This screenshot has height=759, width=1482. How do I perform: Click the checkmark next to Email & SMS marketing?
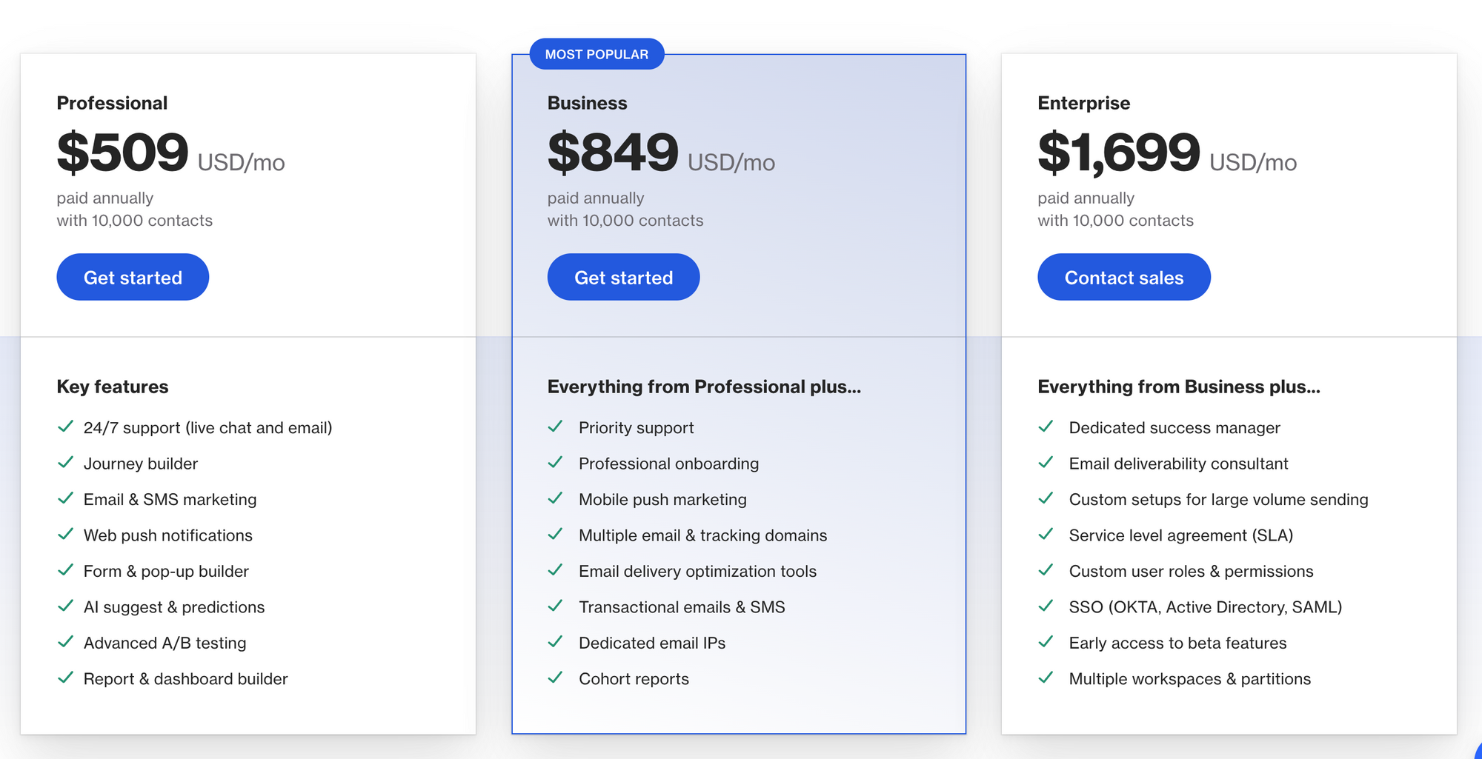(x=65, y=499)
